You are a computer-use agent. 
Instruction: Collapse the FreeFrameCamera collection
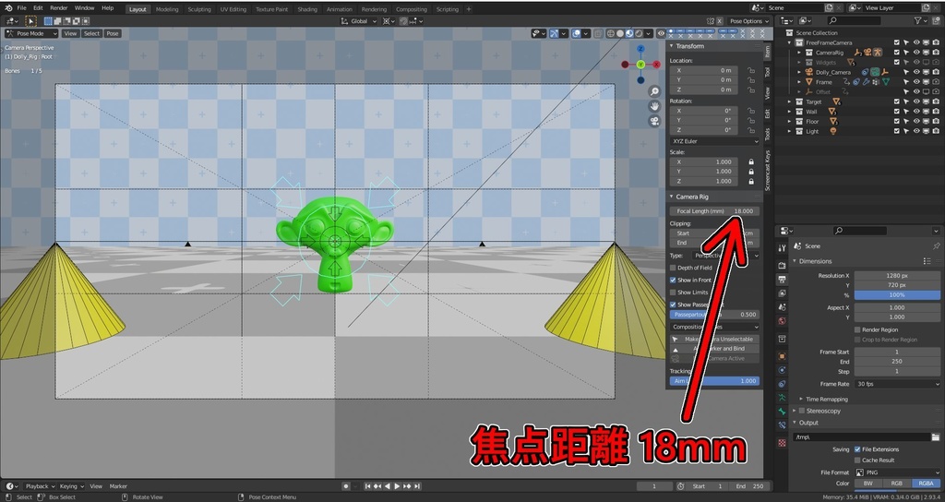[790, 42]
